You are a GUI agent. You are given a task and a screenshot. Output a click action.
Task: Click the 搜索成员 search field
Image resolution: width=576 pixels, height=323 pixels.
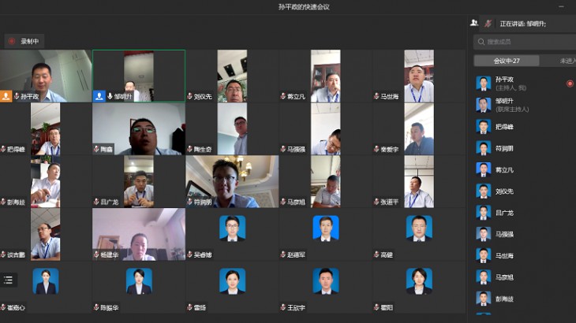pyautogui.click(x=525, y=42)
